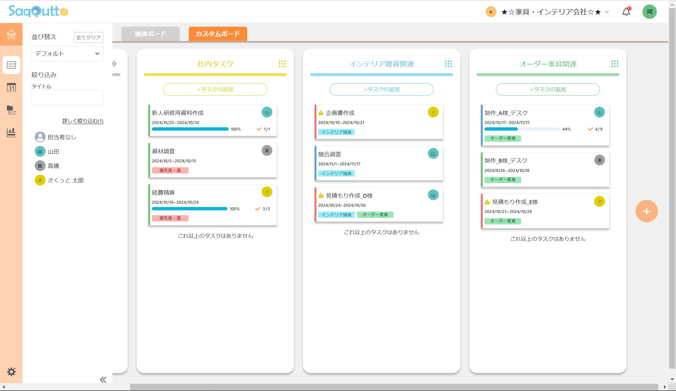Click 全てクリア button
676x391 pixels.
point(88,37)
